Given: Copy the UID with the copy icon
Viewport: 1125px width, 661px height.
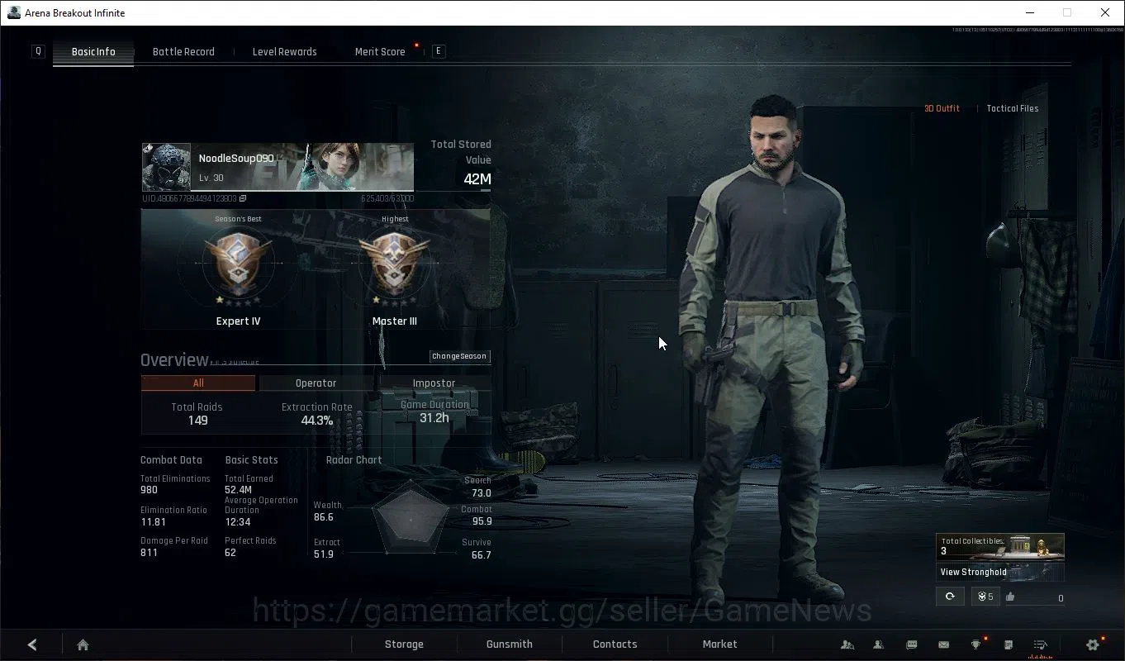Looking at the screenshot, I should pos(243,198).
